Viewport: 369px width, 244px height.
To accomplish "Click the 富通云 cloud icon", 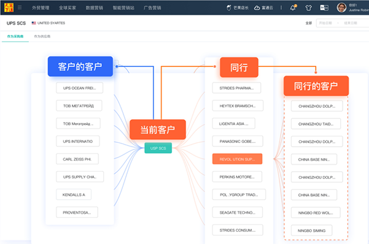I will [x=257, y=8].
